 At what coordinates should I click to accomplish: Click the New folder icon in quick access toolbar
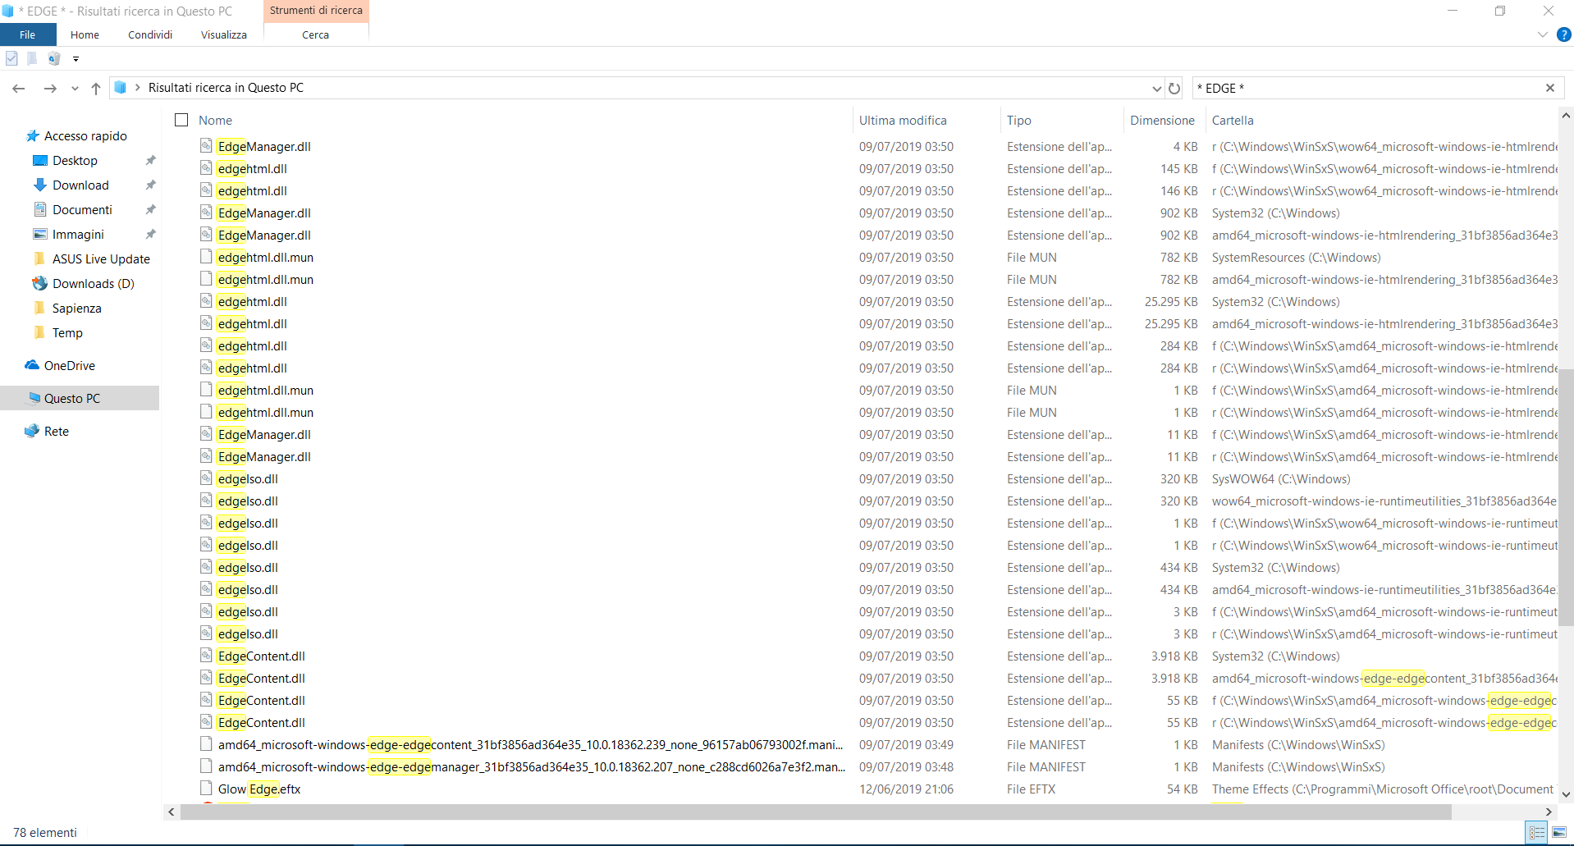pyautogui.click(x=32, y=58)
